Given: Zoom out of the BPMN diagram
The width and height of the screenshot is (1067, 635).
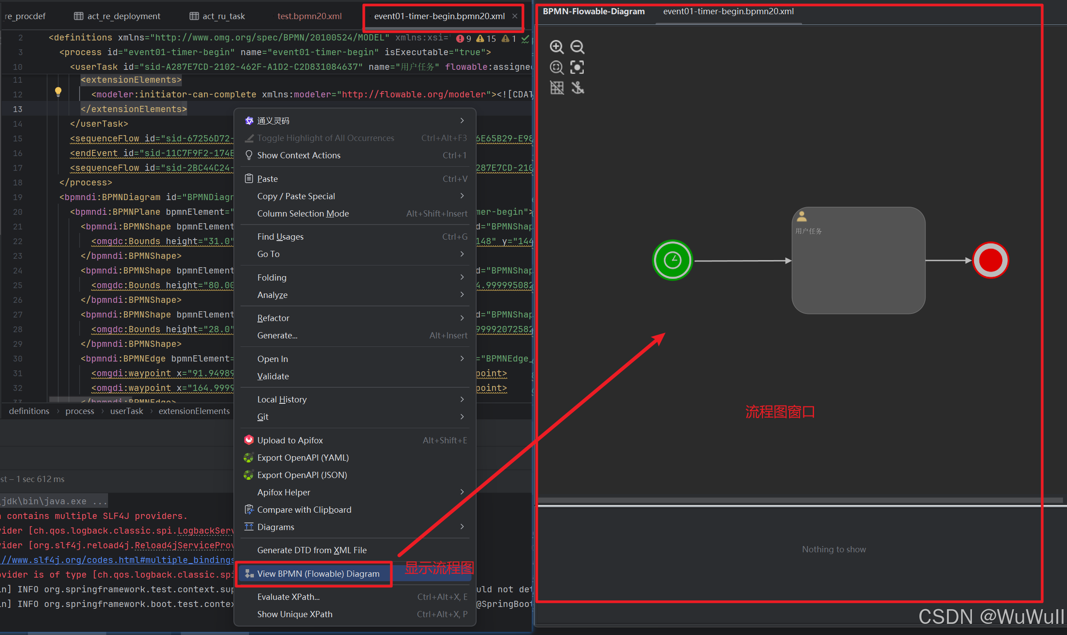Looking at the screenshot, I should pyautogui.click(x=577, y=47).
